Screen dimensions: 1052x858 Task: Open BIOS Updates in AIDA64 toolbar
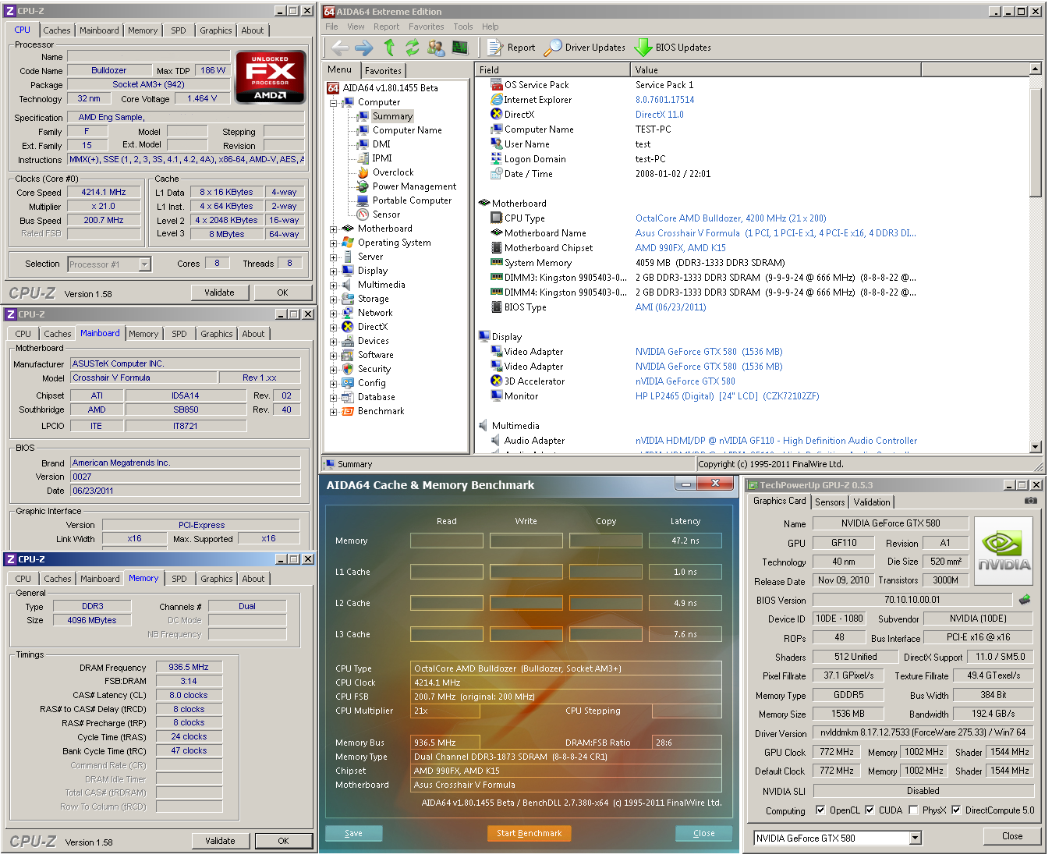[673, 48]
